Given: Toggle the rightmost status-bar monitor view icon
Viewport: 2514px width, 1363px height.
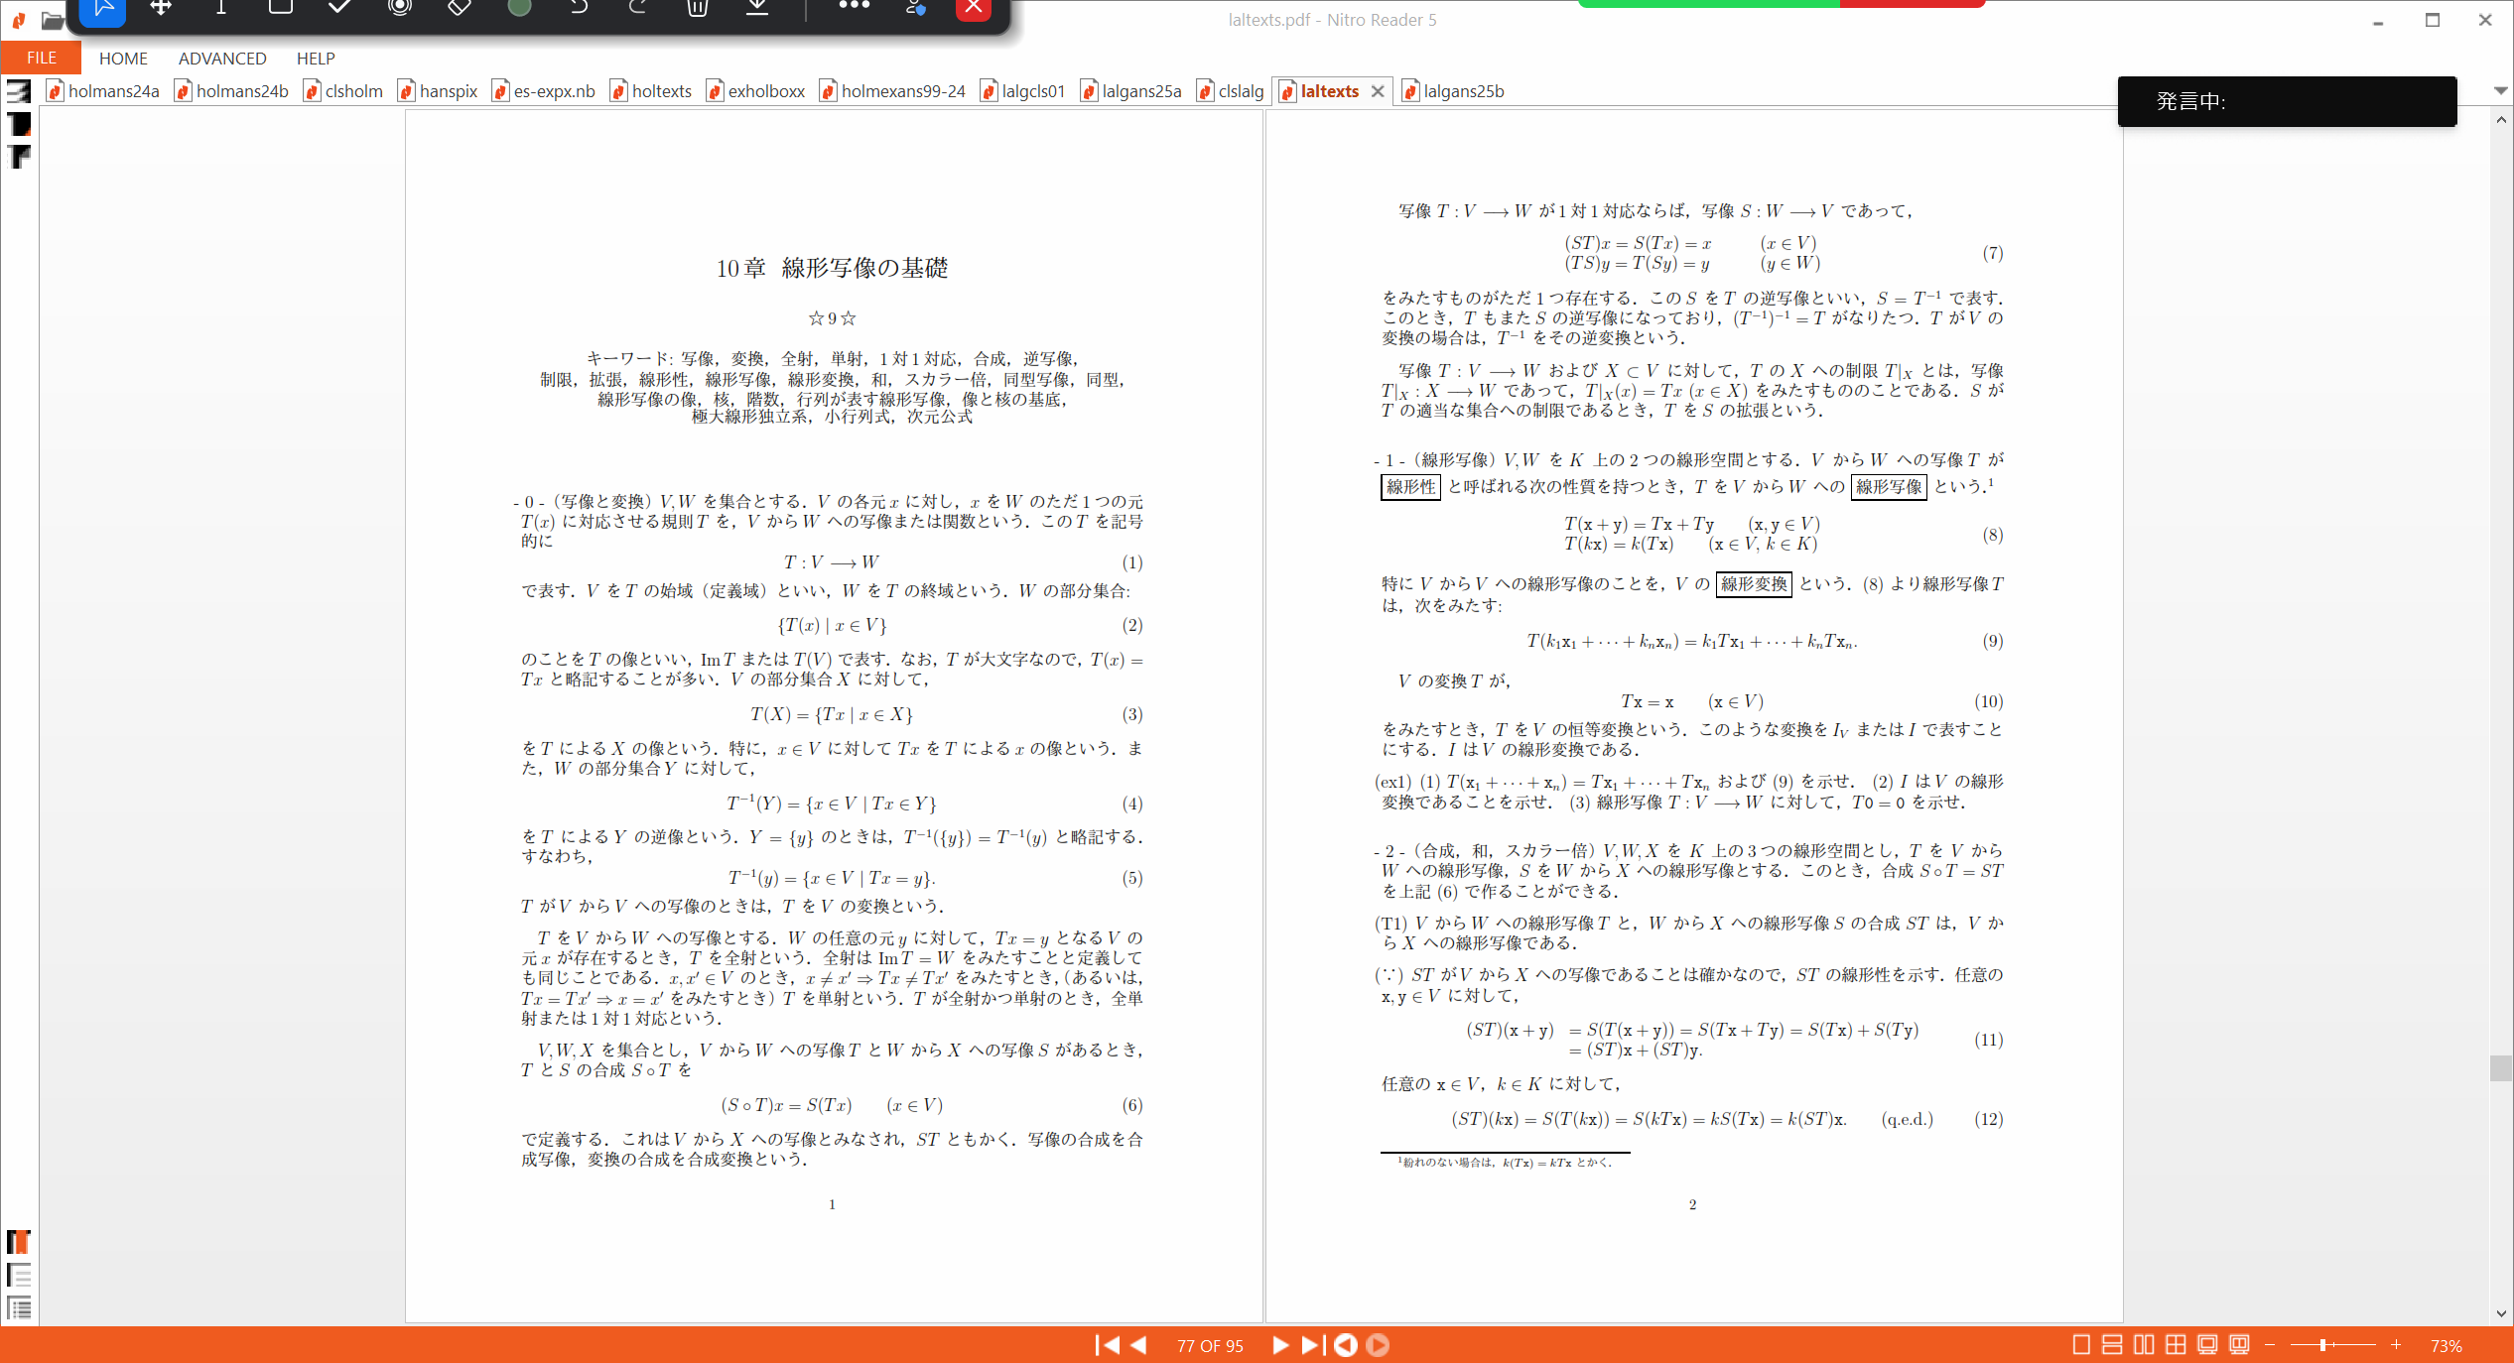Looking at the screenshot, I should coord(2239,1345).
